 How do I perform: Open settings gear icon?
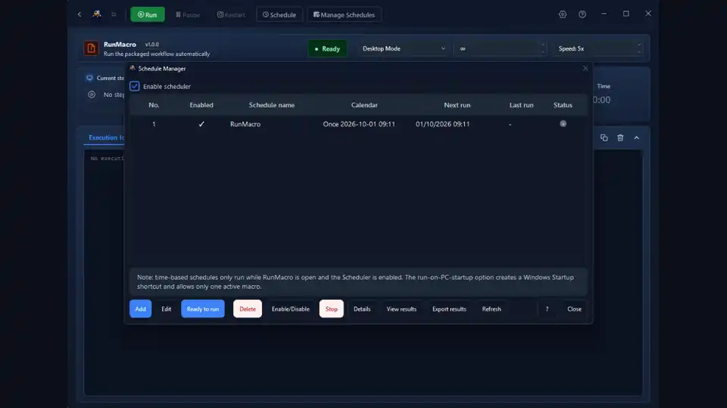pyautogui.click(x=563, y=14)
